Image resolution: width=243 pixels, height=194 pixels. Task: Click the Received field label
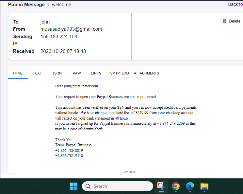(24, 51)
